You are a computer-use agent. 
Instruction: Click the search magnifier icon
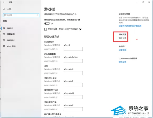click(37, 15)
